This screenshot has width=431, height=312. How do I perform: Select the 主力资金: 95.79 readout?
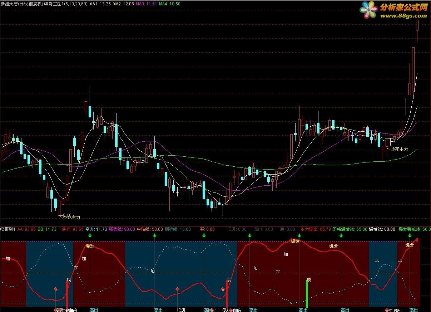[316, 229]
